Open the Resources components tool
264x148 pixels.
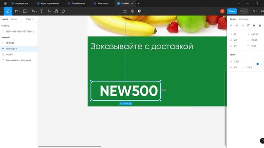pyautogui.click(x=49, y=11)
